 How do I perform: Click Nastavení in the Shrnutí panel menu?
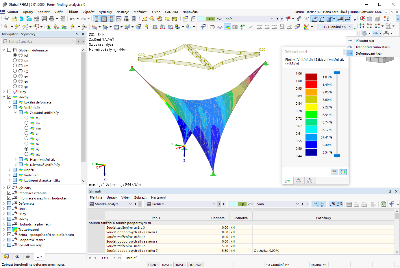pos(158,197)
